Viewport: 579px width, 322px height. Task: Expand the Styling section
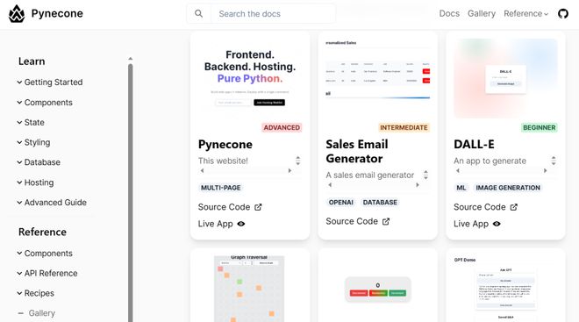33,142
